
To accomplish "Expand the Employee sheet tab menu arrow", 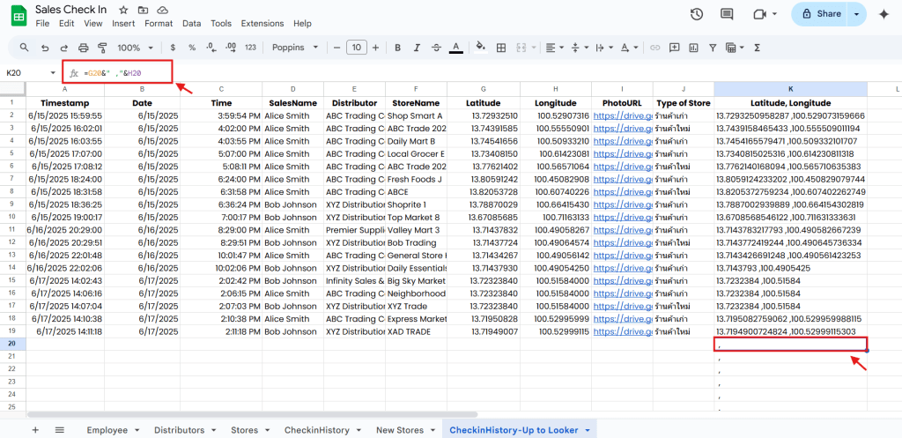I will pyautogui.click(x=137, y=430).
